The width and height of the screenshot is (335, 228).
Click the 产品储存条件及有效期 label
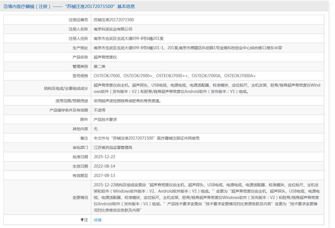pos(69,110)
